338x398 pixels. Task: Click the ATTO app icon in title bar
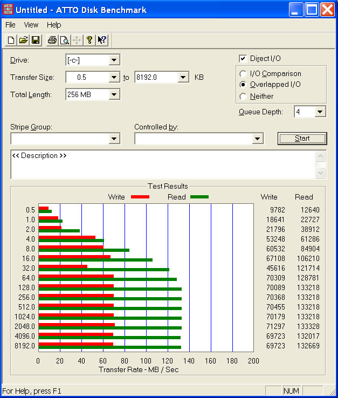[8, 9]
